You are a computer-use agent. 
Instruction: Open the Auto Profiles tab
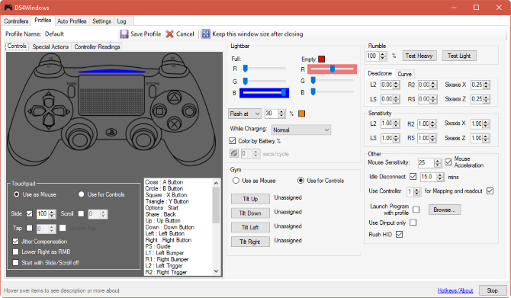coord(72,21)
